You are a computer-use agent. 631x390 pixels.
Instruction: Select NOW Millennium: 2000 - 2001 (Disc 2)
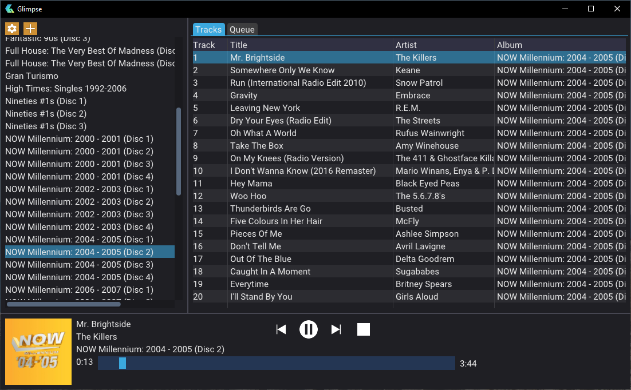[90, 152]
